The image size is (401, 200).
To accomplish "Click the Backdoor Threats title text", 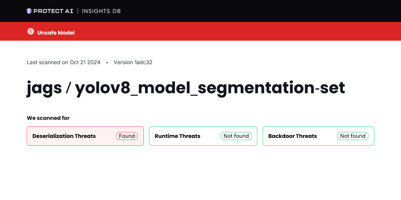I will point(292,136).
